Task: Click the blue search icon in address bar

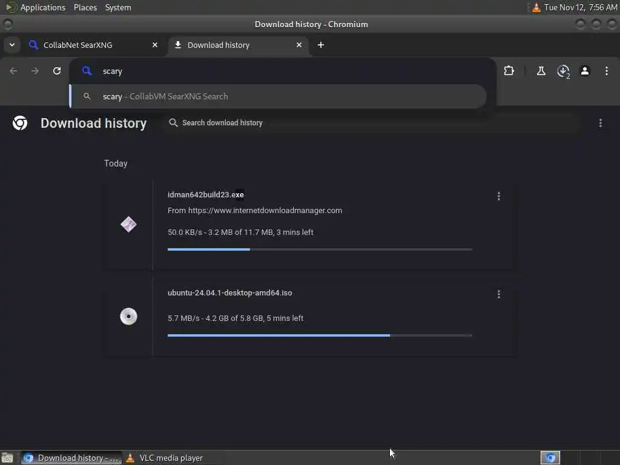Action: [x=87, y=71]
